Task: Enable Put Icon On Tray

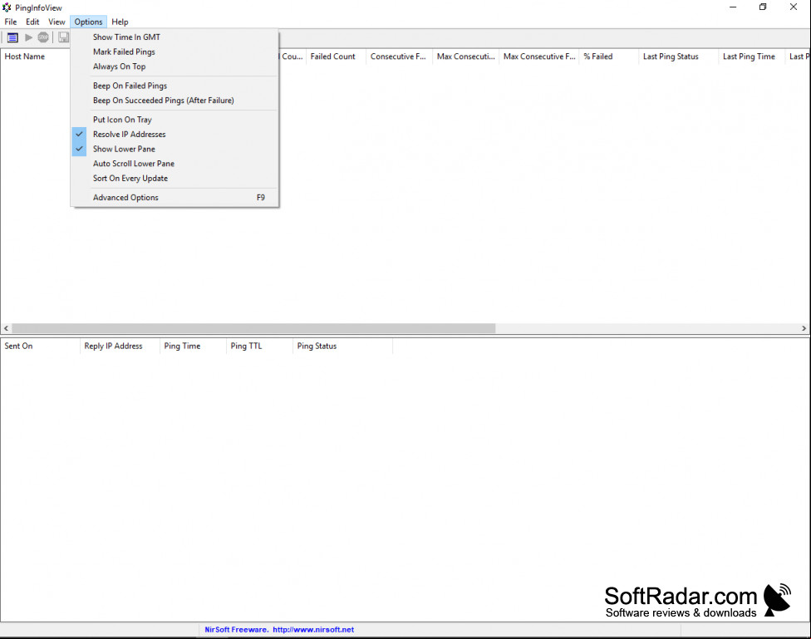Action: tap(174, 120)
